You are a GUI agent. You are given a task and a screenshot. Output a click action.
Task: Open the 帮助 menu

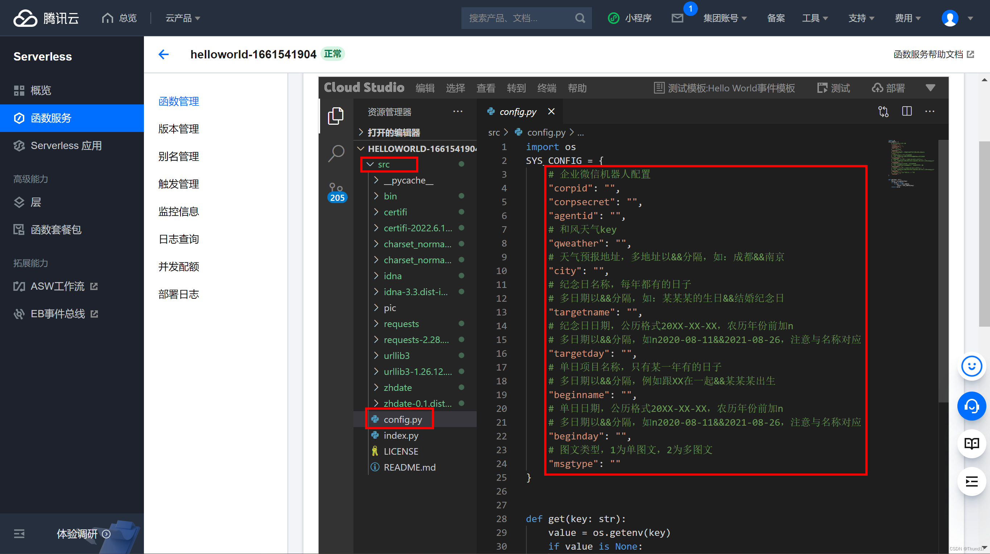(x=577, y=88)
